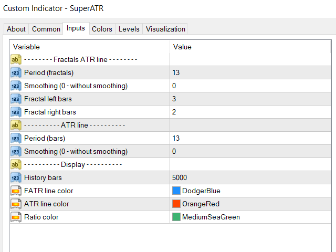The width and height of the screenshot is (336, 252).
Task: Click the string icon beside Fractals ATR line
Action: 16,59
